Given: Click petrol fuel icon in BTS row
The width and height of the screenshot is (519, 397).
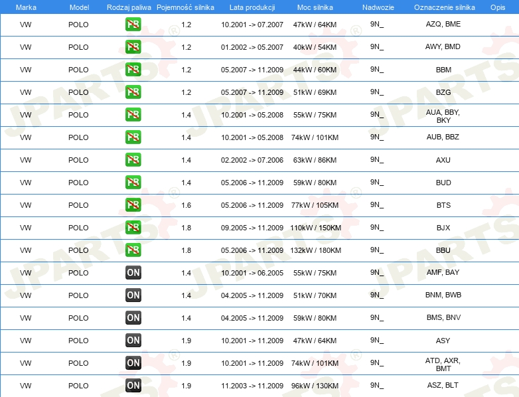Looking at the screenshot, I should [133, 204].
